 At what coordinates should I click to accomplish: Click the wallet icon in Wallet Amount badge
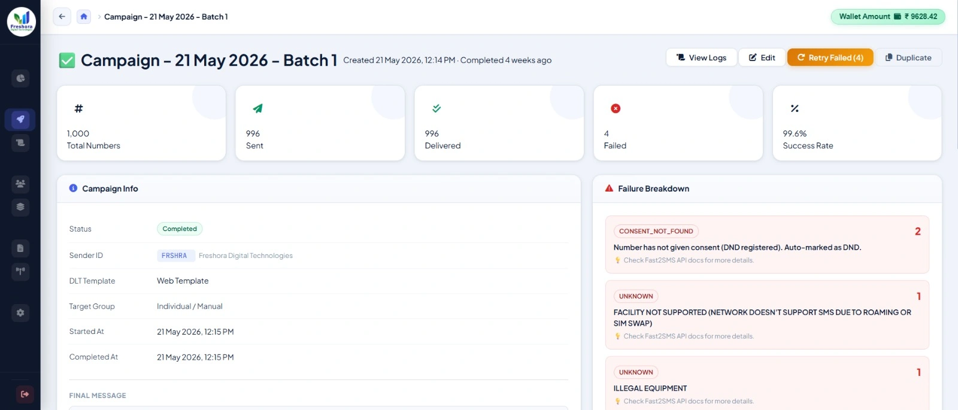[898, 17]
